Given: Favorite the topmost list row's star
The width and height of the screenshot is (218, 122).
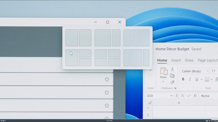Looking at the screenshot, I should (107, 79).
